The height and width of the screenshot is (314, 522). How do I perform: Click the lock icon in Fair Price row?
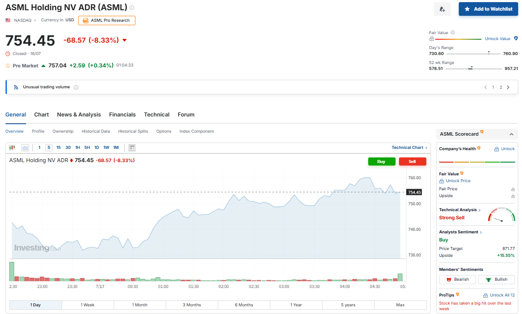(x=513, y=189)
